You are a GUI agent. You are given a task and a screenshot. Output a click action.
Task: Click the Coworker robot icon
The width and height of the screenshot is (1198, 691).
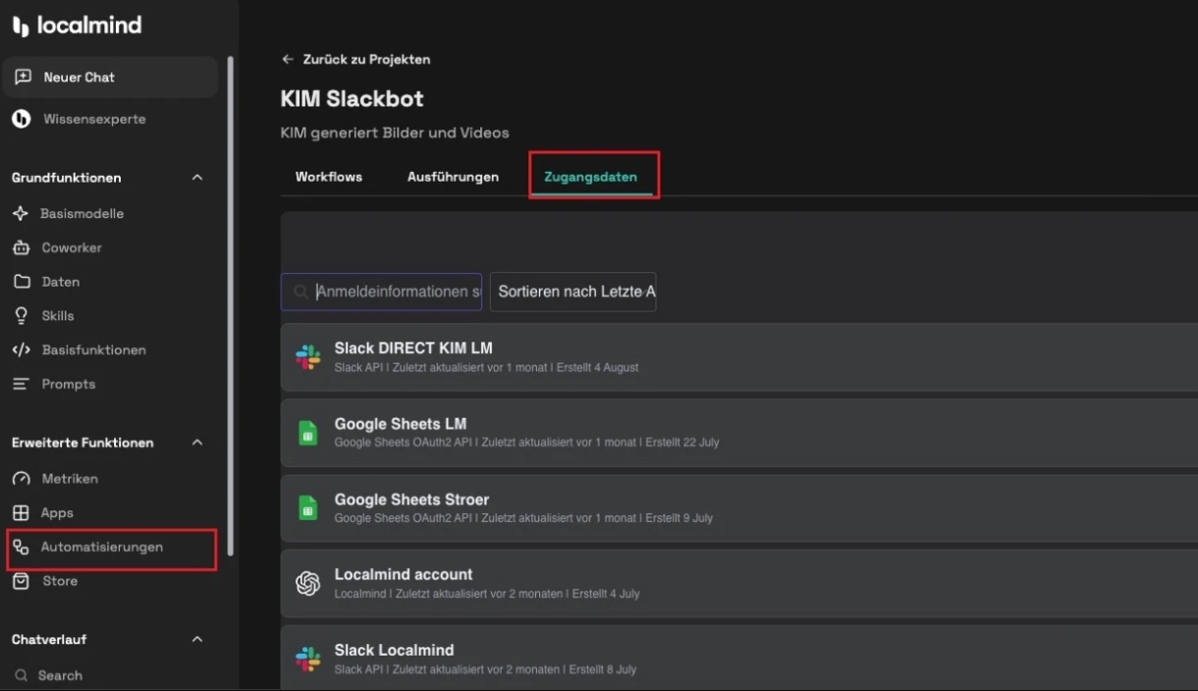tap(21, 247)
